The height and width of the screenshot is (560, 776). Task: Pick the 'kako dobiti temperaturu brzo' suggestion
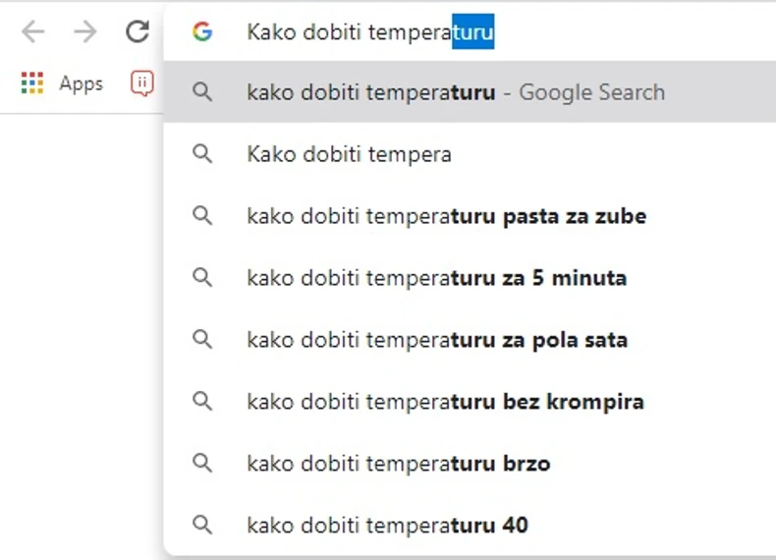pos(398,464)
